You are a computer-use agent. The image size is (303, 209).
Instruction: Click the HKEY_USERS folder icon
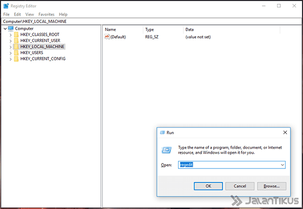[16, 53]
